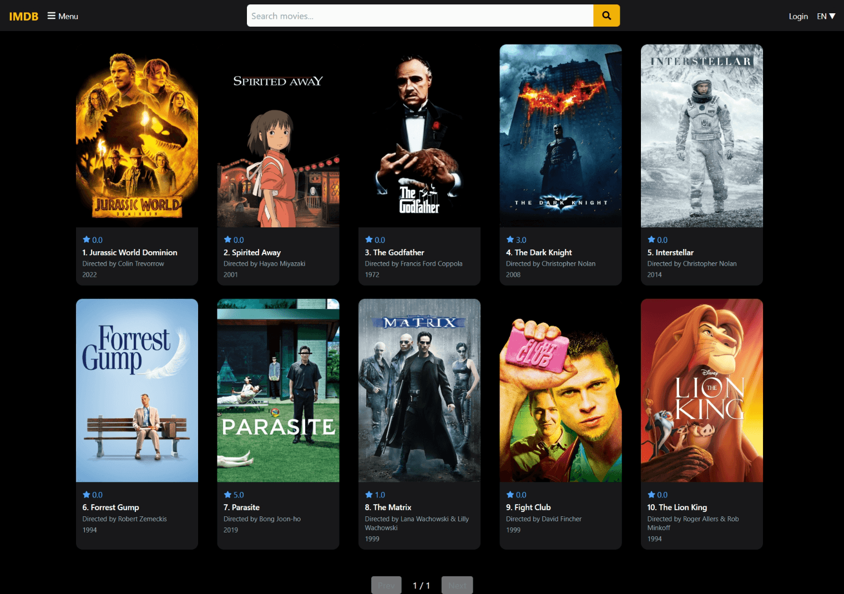Viewport: 844px width, 594px height.
Task: Click the 3.0 rating value on The Dark Knight
Action: (x=521, y=240)
